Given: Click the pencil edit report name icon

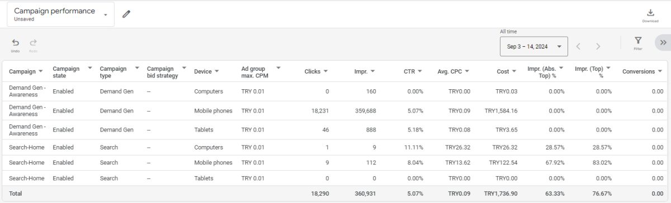Looking at the screenshot, I should (x=126, y=14).
